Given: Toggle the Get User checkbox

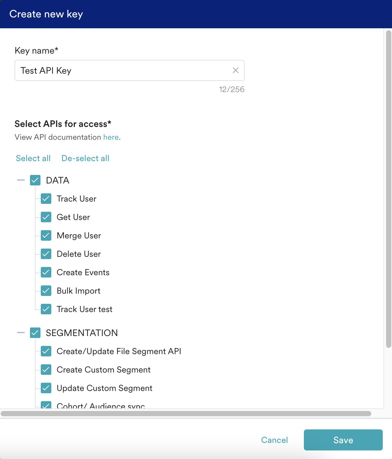Looking at the screenshot, I should click(x=46, y=217).
